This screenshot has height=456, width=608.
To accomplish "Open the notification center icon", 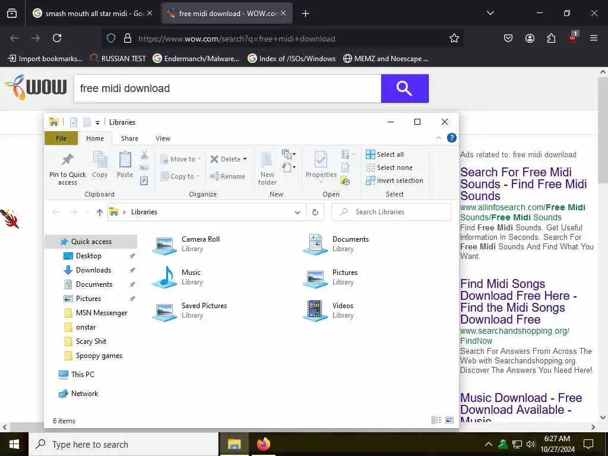I will click(588, 444).
